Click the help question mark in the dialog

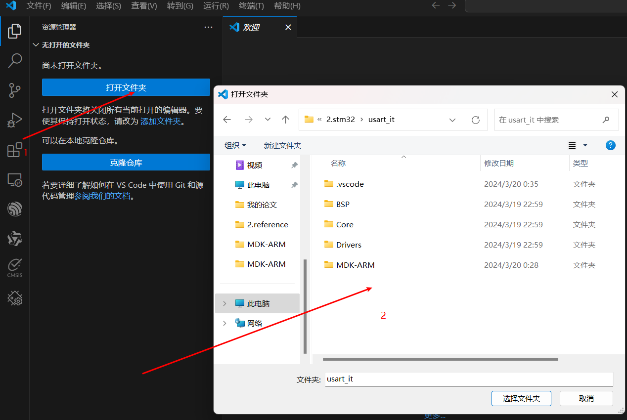click(611, 145)
